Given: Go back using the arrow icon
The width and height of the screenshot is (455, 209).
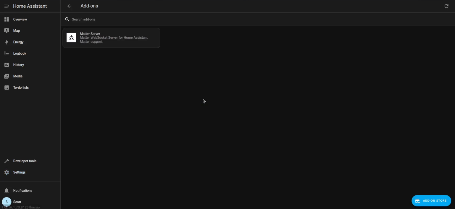Looking at the screenshot, I should coord(69,6).
